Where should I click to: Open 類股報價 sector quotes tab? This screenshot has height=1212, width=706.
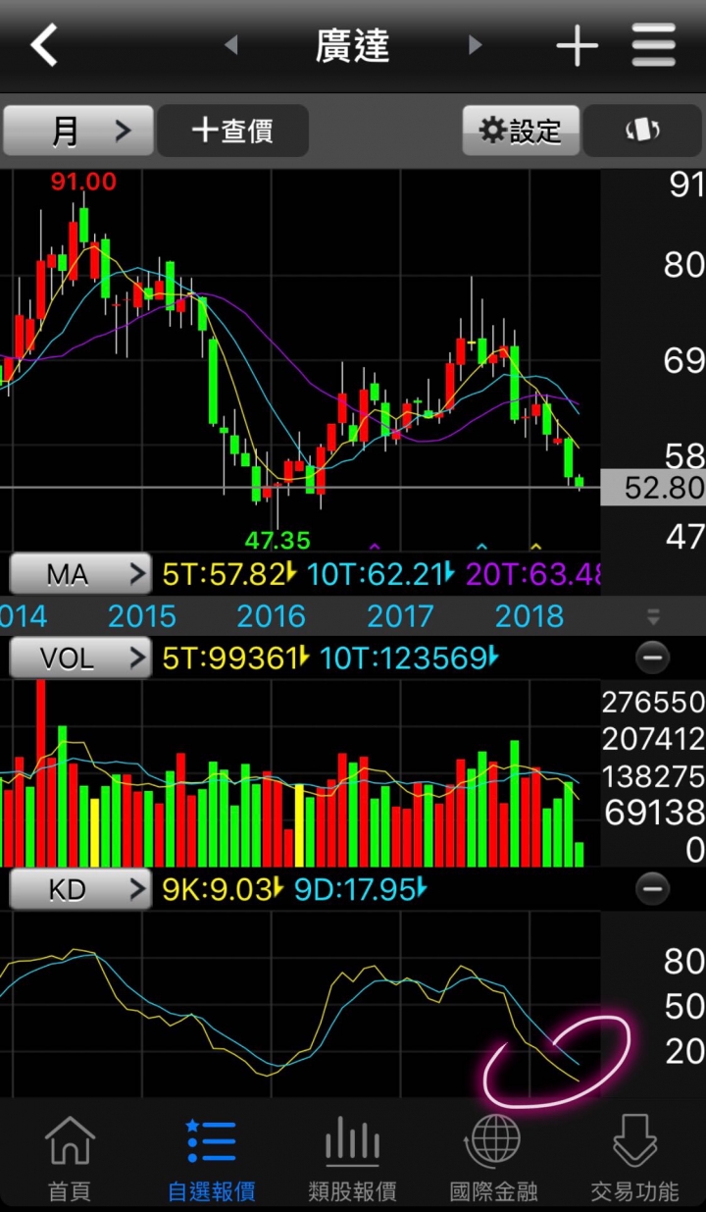click(353, 1158)
